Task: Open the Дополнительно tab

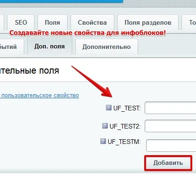Action: point(106,47)
